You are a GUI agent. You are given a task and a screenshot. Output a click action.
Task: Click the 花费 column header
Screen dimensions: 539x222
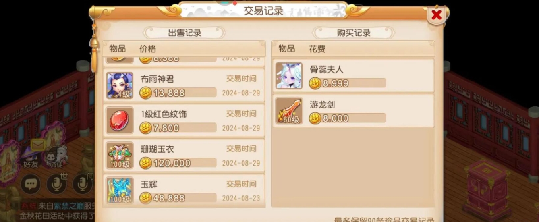tap(317, 49)
